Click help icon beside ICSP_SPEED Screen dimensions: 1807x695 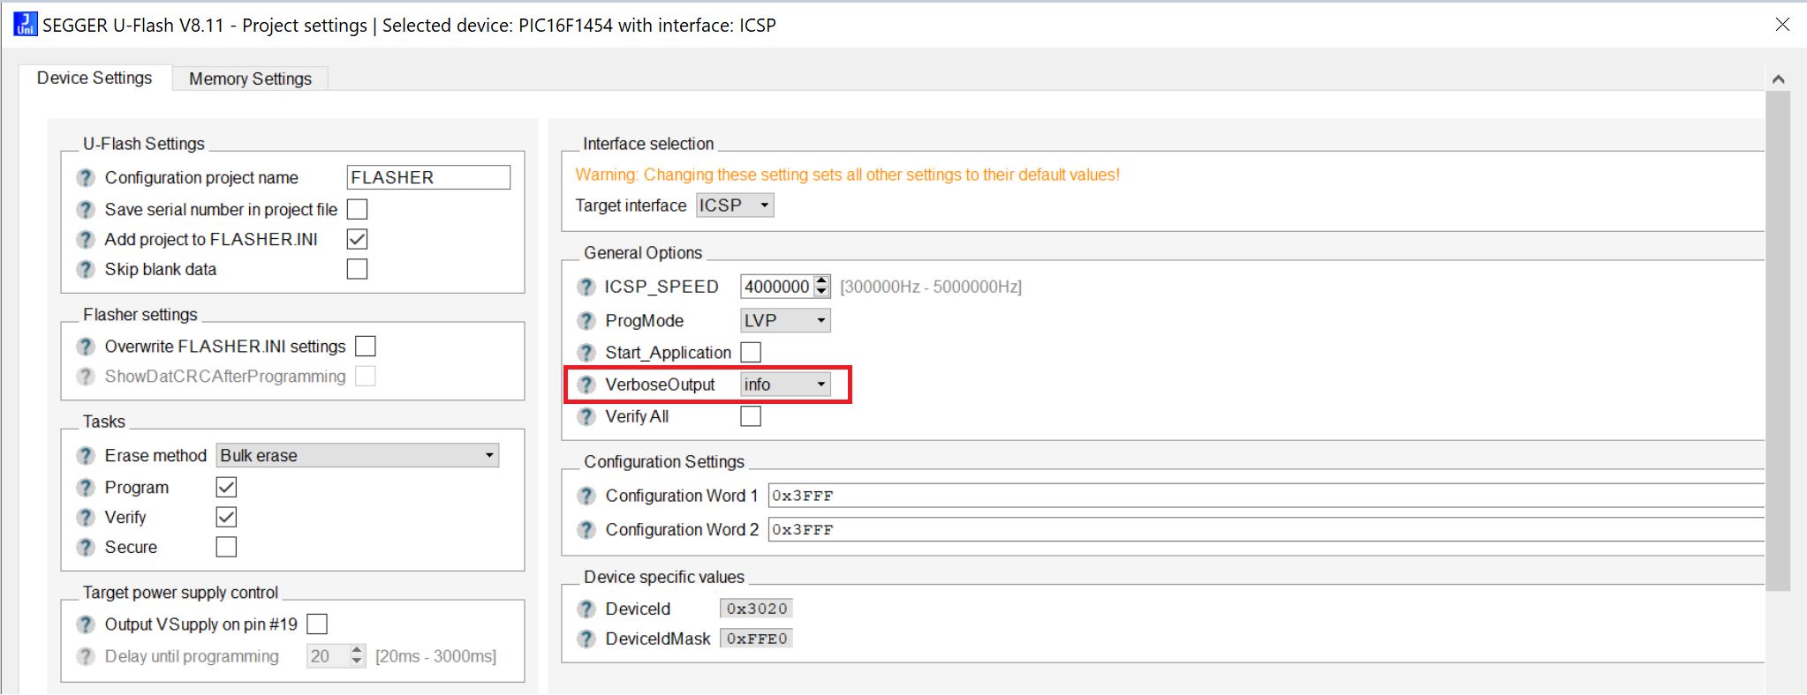[586, 287]
